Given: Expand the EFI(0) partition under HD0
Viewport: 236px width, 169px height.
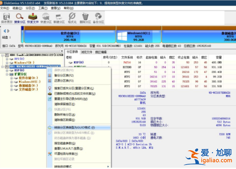Looking at the screenshot, I should tap(7, 59).
